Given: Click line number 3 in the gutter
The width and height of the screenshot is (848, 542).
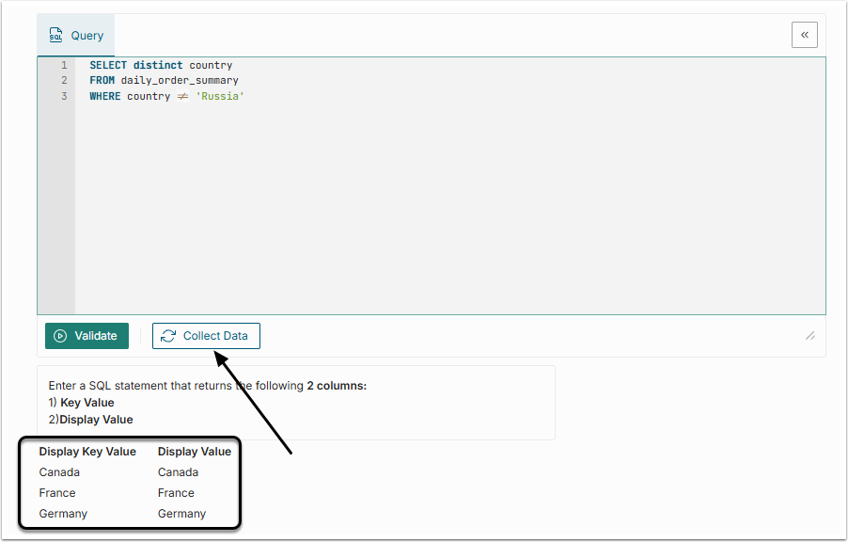Looking at the screenshot, I should [x=64, y=96].
